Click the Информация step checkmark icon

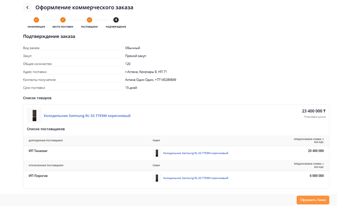coord(36,20)
